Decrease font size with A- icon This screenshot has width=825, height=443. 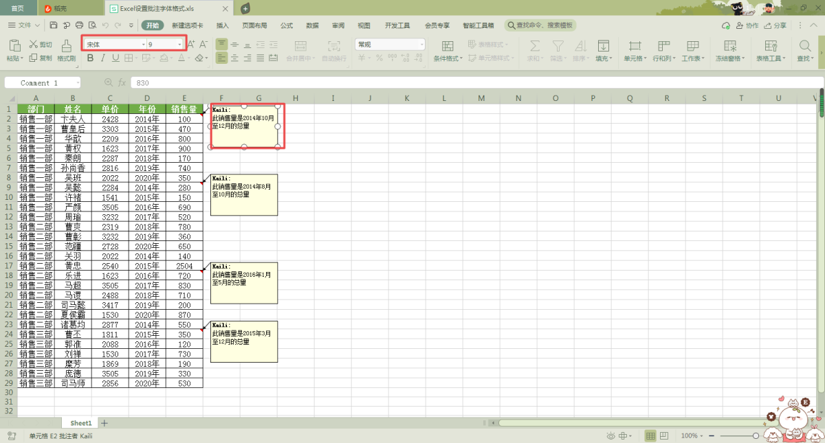[203, 44]
